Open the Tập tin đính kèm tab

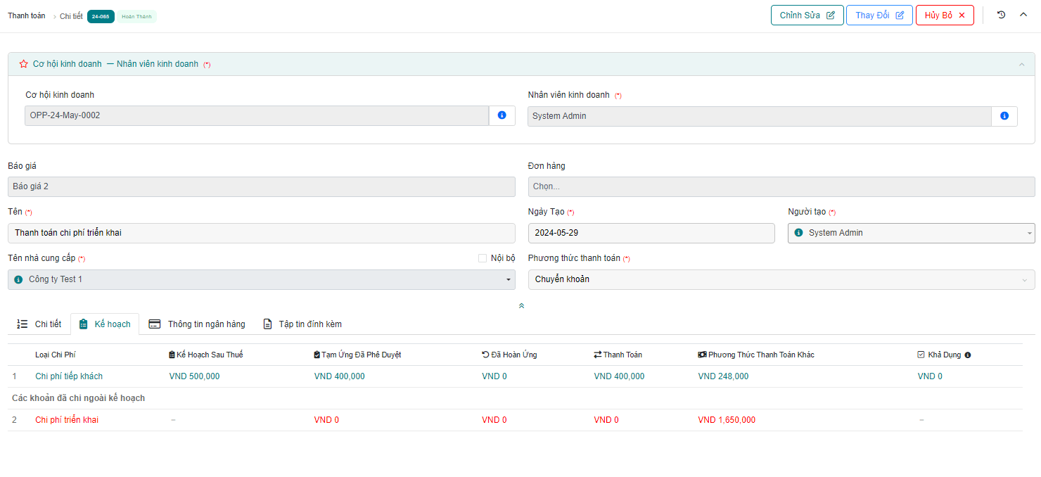click(302, 324)
